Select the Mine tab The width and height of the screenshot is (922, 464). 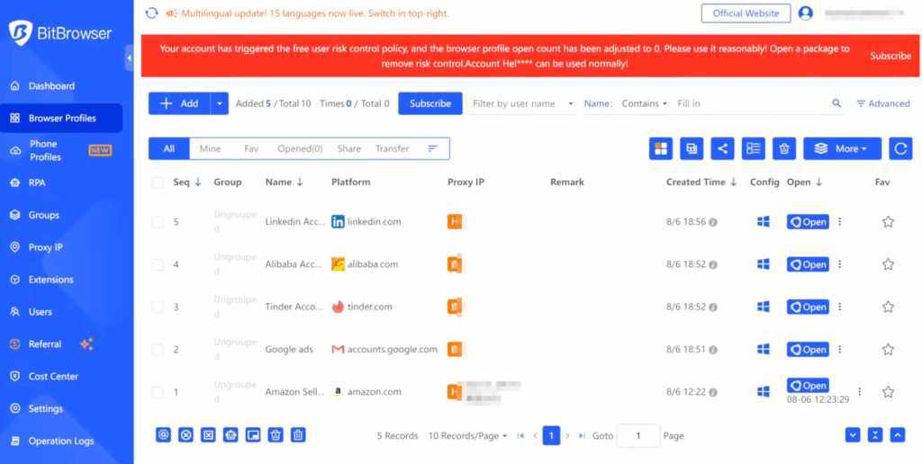(210, 148)
